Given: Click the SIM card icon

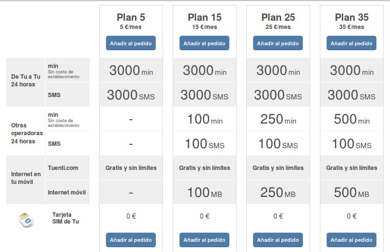Looking at the screenshot, I should pyautogui.click(x=27, y=219).
